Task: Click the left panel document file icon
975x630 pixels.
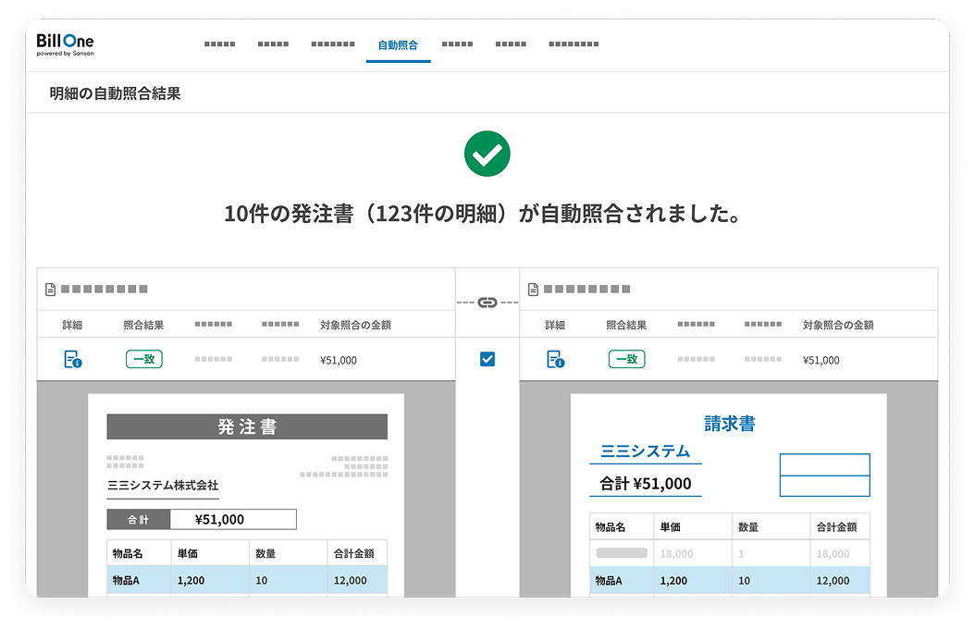Action: click(x=51, y=290)
